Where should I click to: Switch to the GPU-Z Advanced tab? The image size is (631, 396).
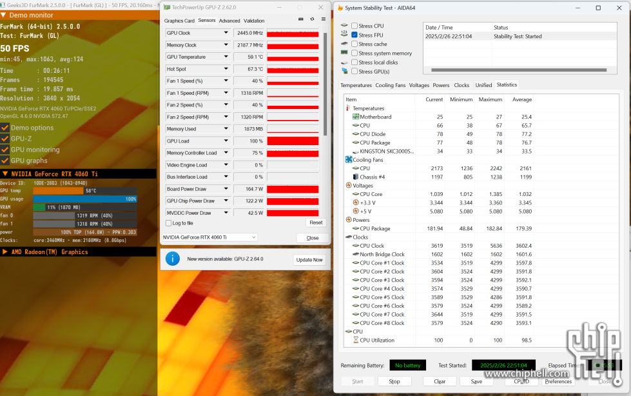(x=229, y=21)
